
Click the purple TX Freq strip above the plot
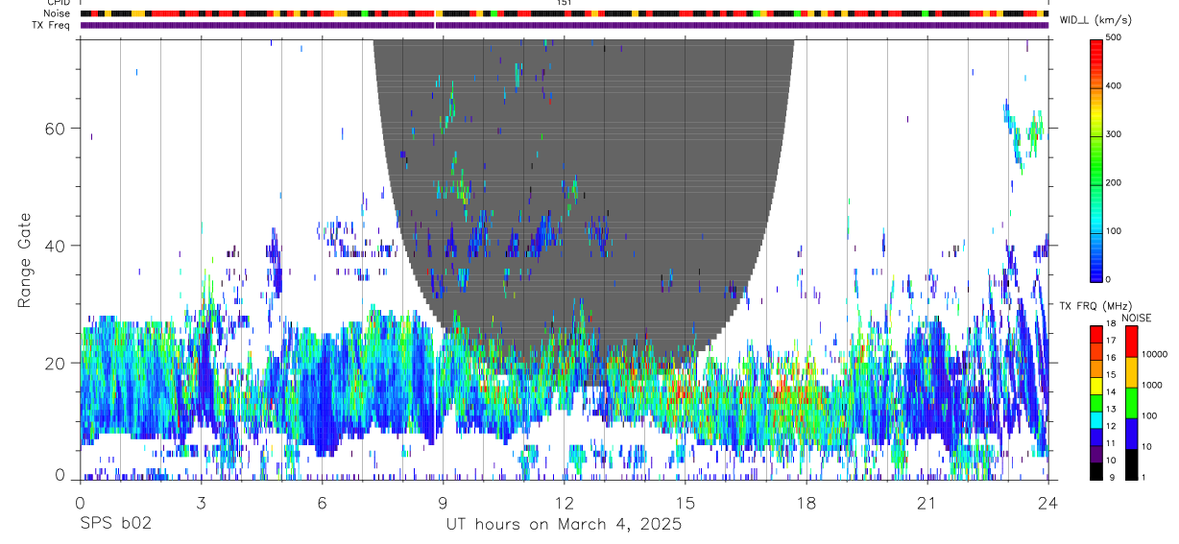click(x=565, y=25)
